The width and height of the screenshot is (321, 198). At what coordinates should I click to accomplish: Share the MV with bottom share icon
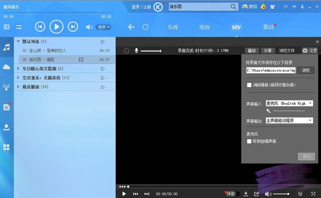tap(256, 194)
